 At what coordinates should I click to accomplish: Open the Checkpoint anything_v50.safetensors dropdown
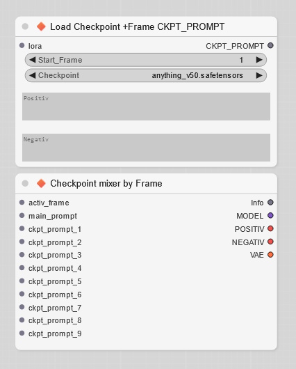pos(146,76)
